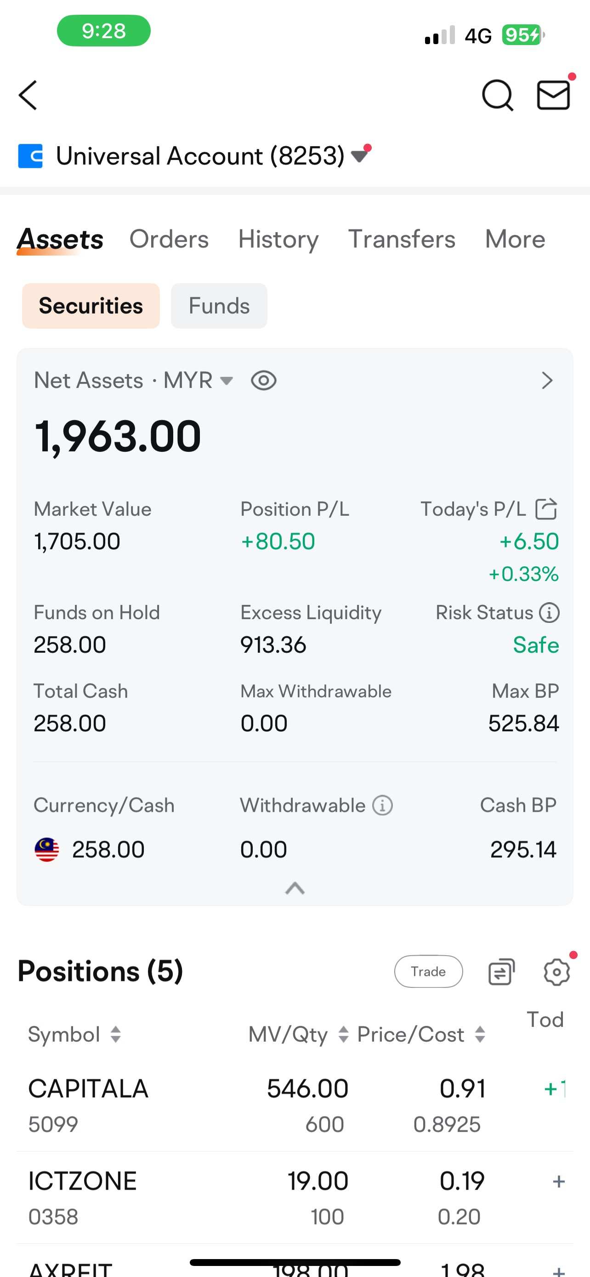This screenshot has height=1277, width=590.
Task: Select the Funds pill button
Action: point(219,306)
